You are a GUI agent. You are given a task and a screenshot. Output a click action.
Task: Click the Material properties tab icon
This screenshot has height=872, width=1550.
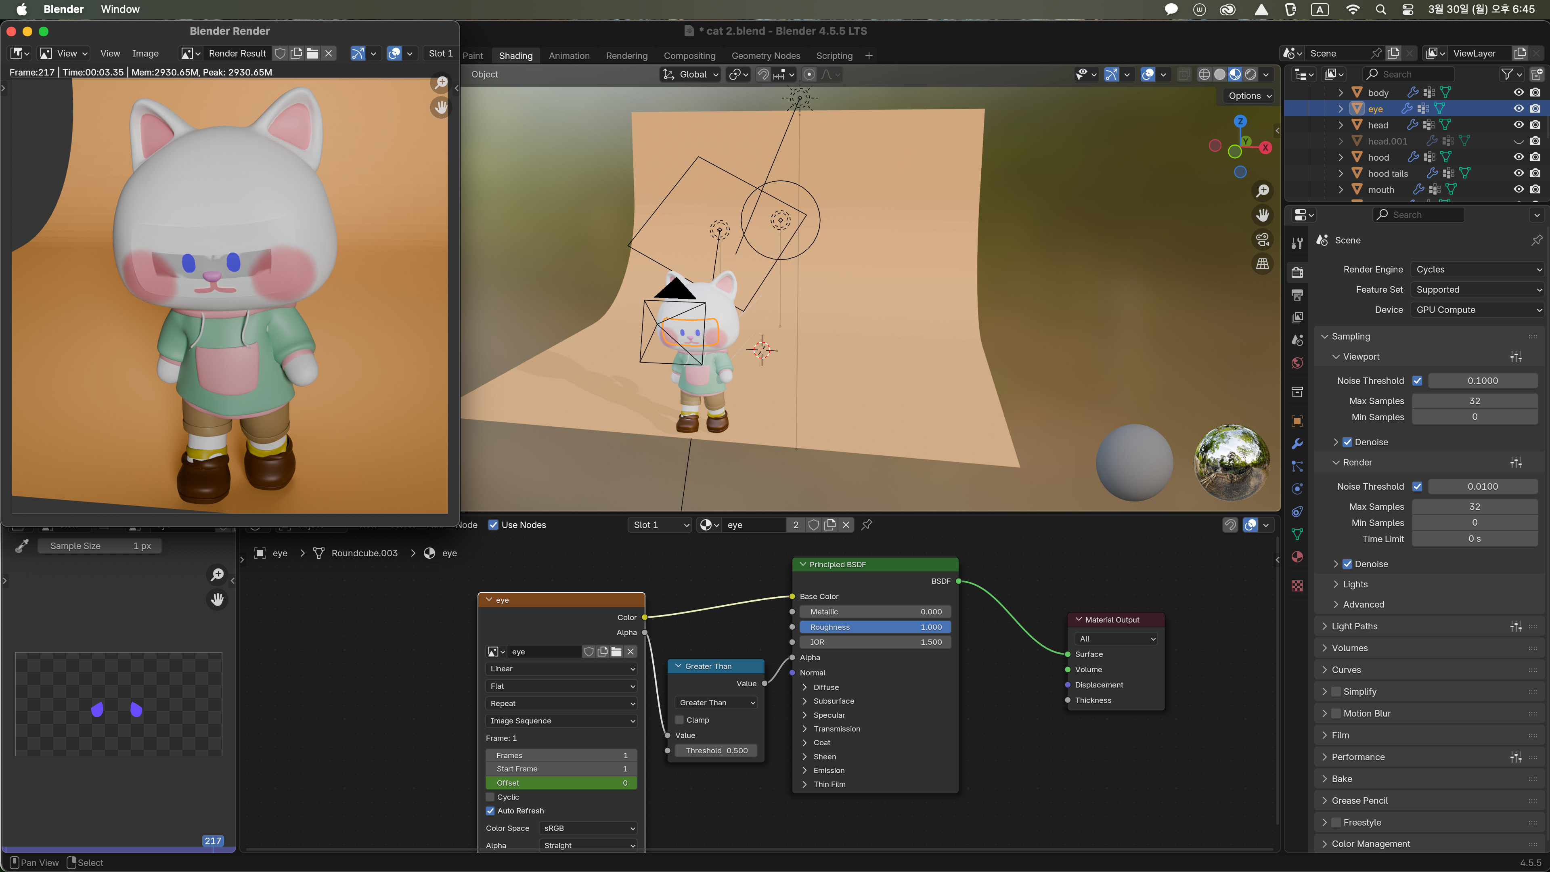(x=1297, y=557)
